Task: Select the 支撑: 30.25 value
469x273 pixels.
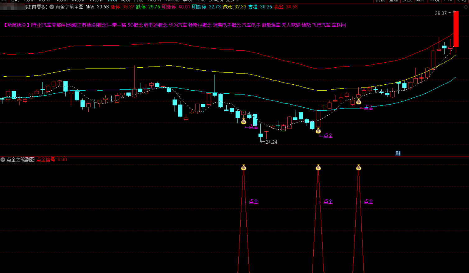Action: (x=260, y=7)
